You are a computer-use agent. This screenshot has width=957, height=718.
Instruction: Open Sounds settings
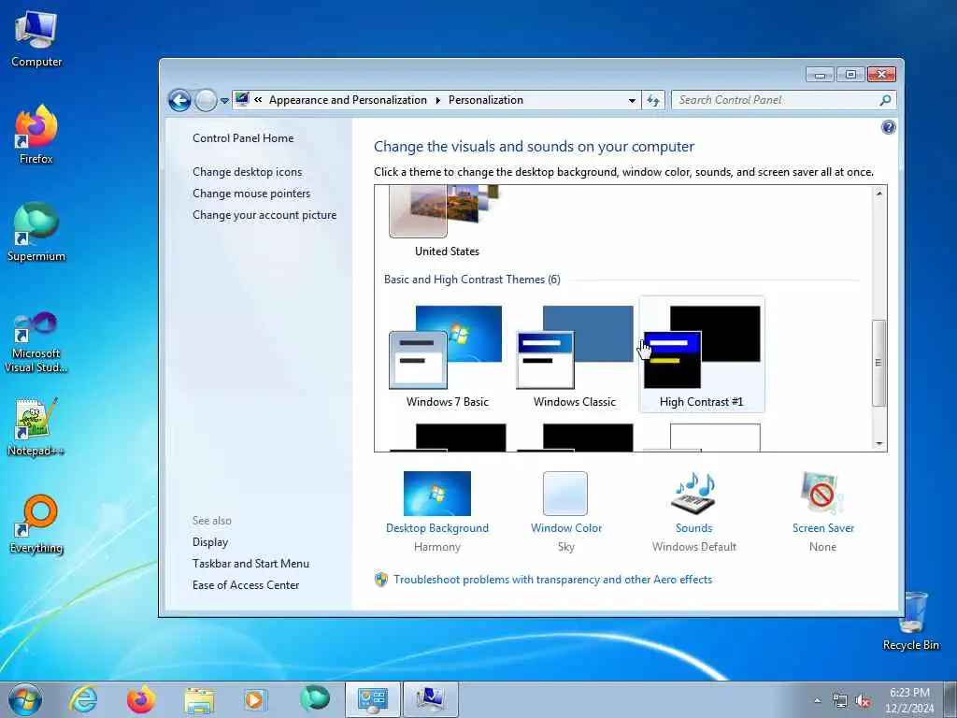tap(694, 511)
